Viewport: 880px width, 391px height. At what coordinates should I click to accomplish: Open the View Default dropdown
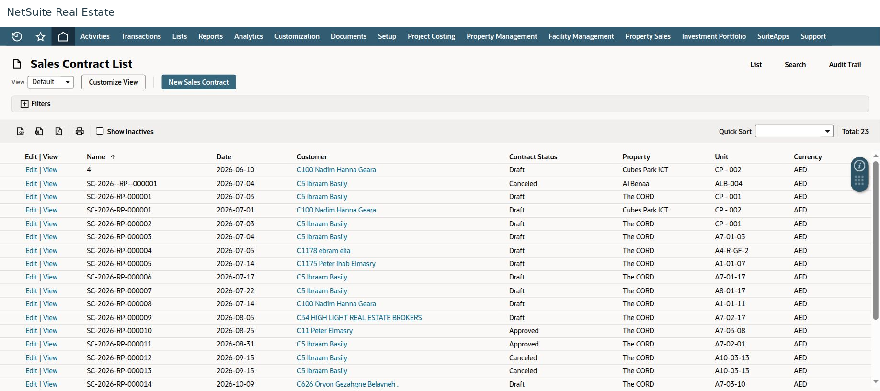50,82
